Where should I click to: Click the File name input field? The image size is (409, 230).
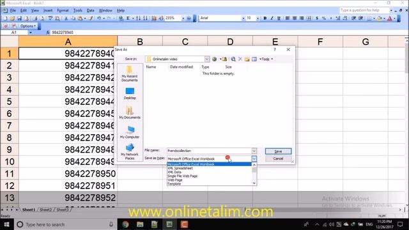click(209, 151)
